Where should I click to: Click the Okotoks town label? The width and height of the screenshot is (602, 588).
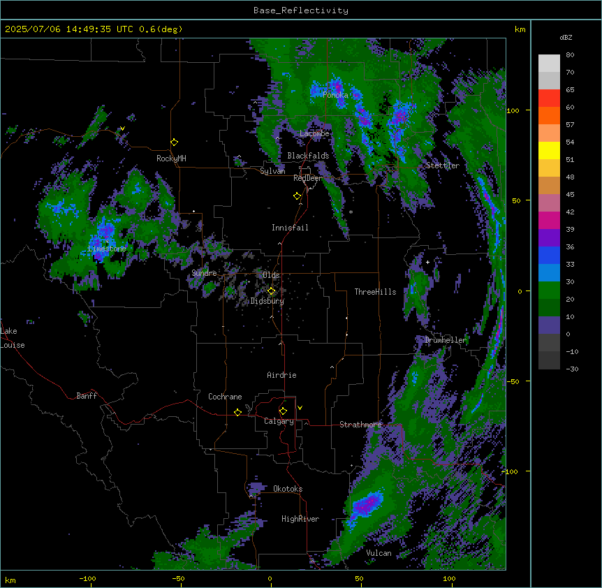288,489
